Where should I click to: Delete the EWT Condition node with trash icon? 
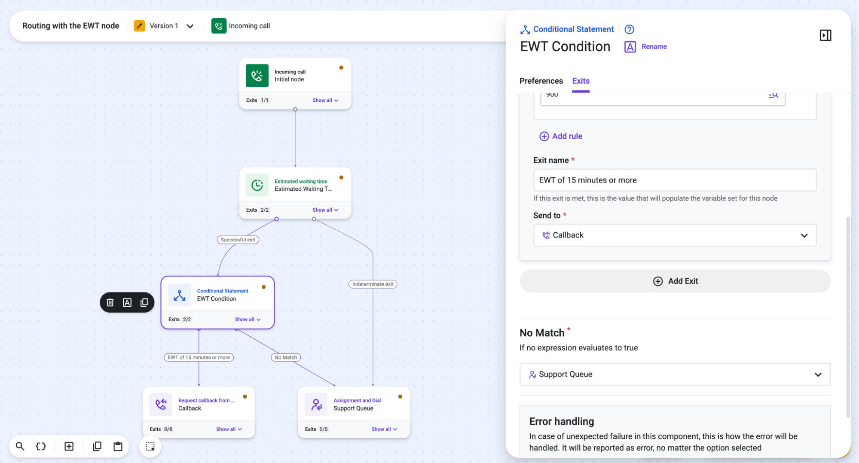(x=110, y=302)
